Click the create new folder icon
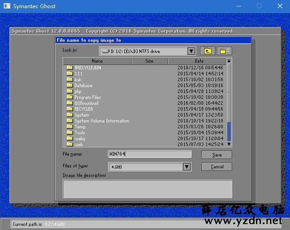Screen dimensions: 290x230 tap(225, 51)
